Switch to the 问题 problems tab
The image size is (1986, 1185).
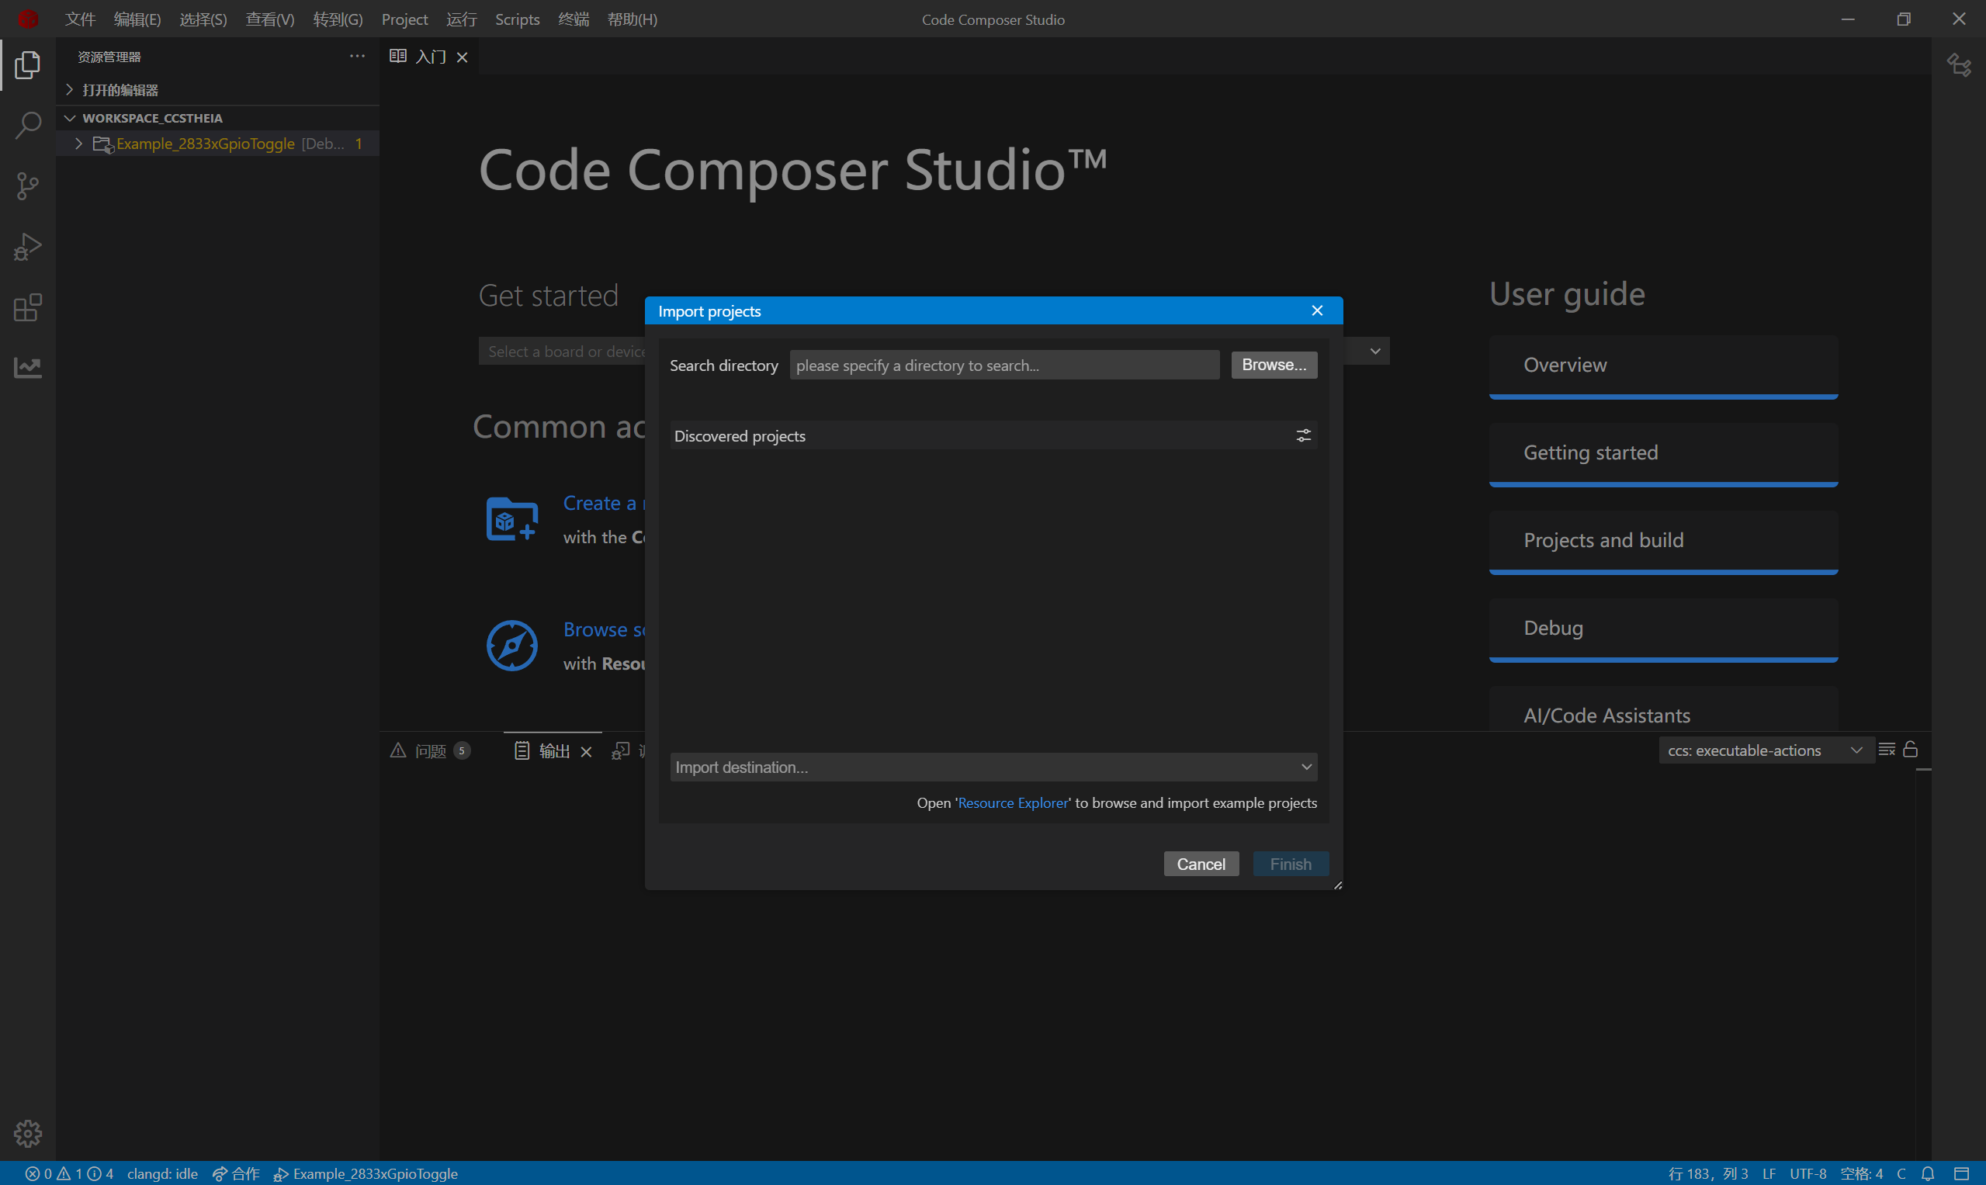(x=430, y=750)
